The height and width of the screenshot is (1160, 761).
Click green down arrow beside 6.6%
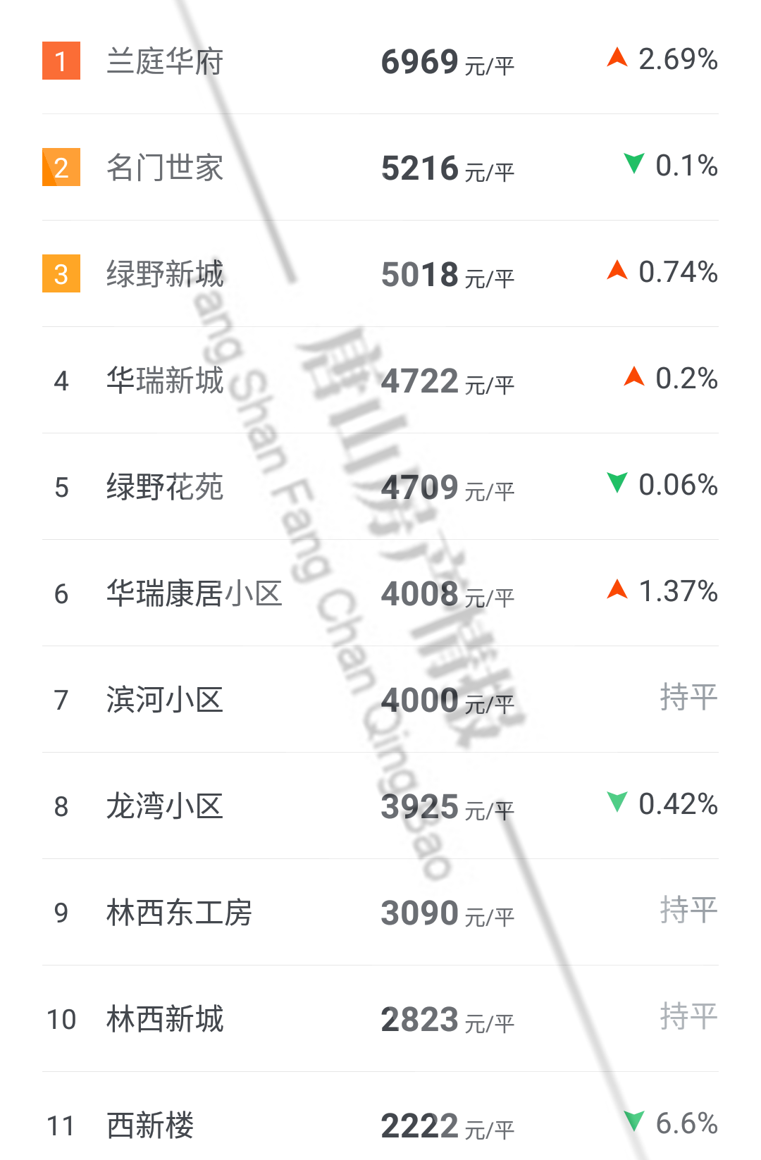634,1121
